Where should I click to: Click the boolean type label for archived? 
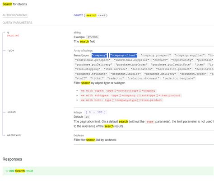point(79,135)
